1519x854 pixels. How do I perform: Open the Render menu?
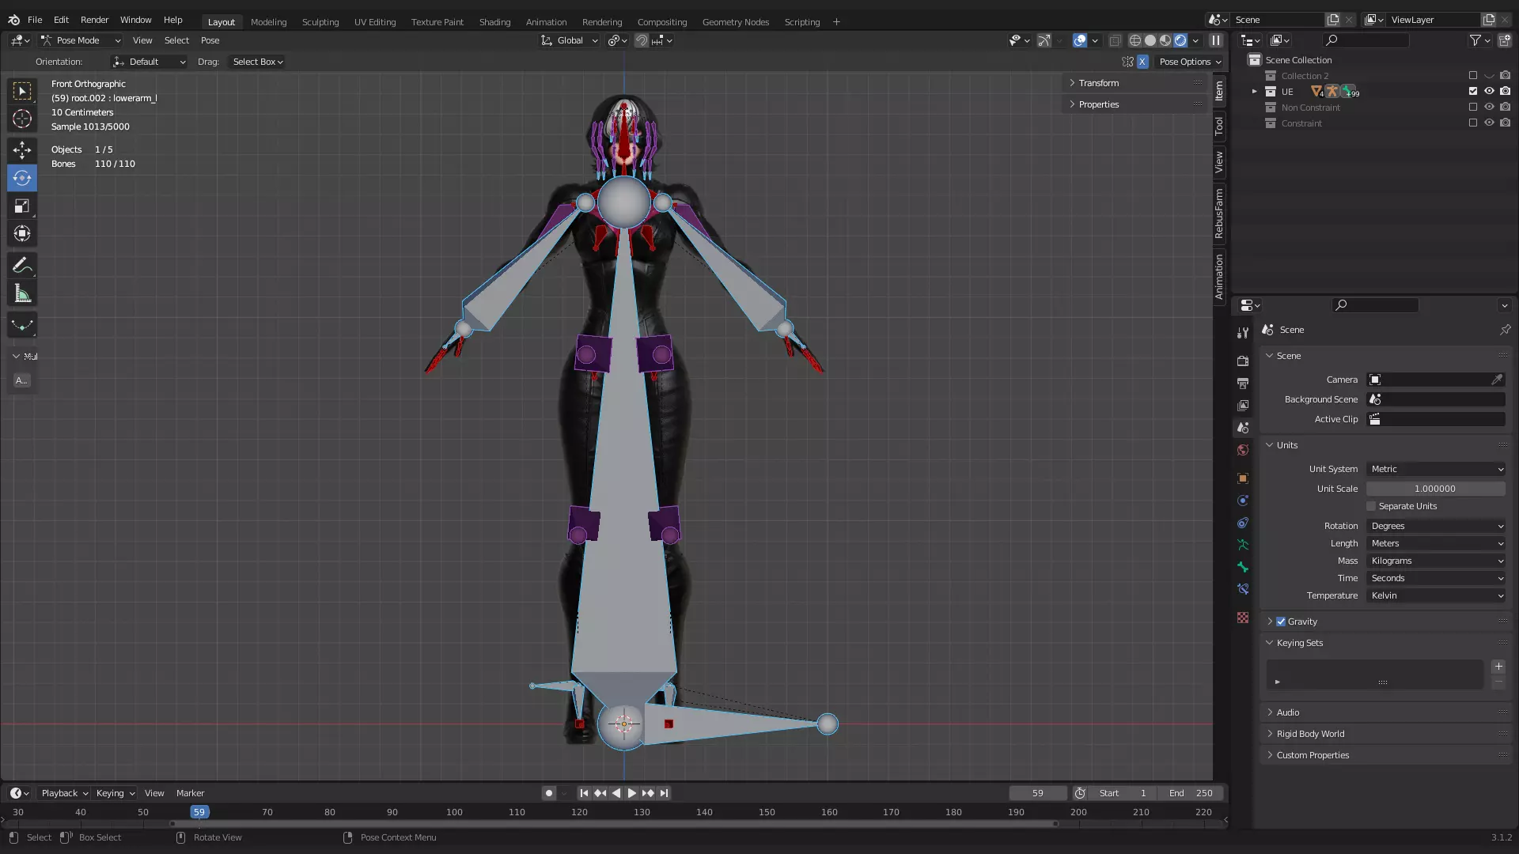pyautogui.click(x=94, y=20)
